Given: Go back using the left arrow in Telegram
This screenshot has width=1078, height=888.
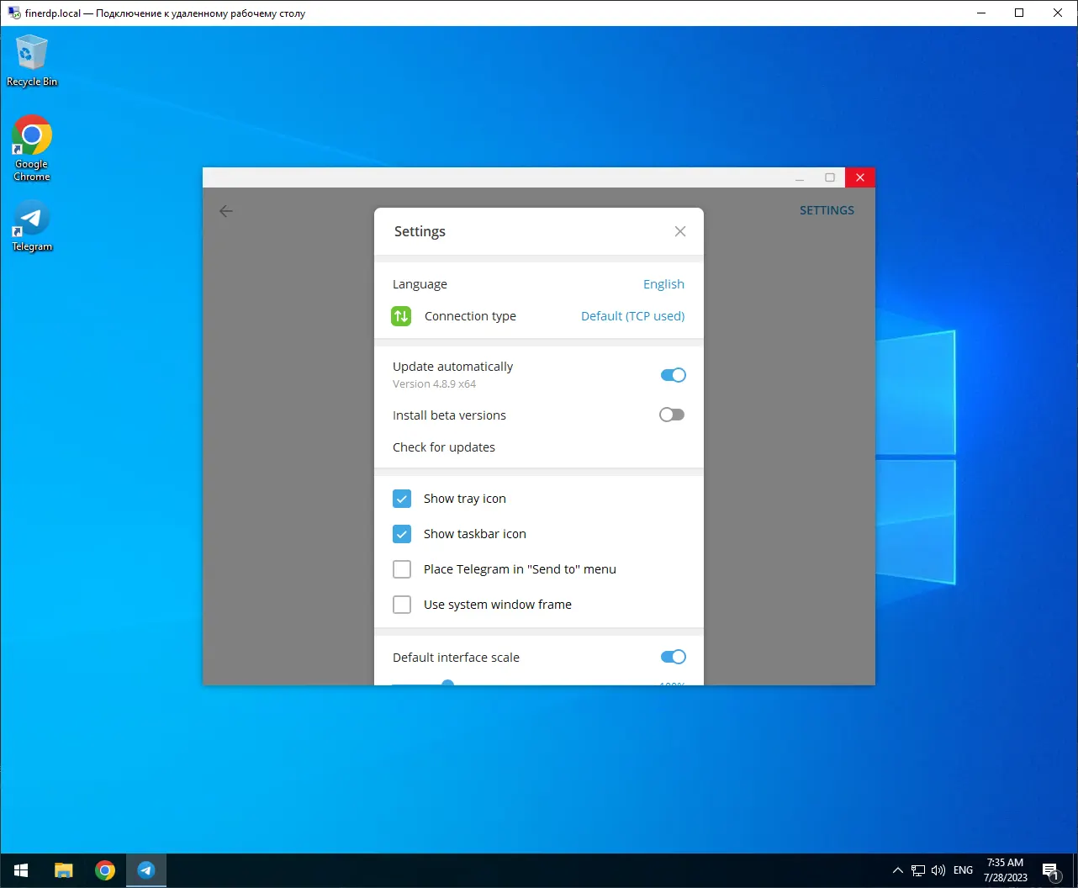Looking at the screenshot, I should click(x=226, y=211).
